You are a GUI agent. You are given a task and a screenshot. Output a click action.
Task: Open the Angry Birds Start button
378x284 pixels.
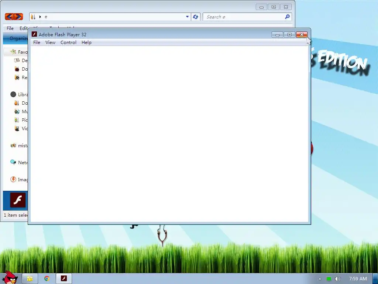[x=10, y=277]
